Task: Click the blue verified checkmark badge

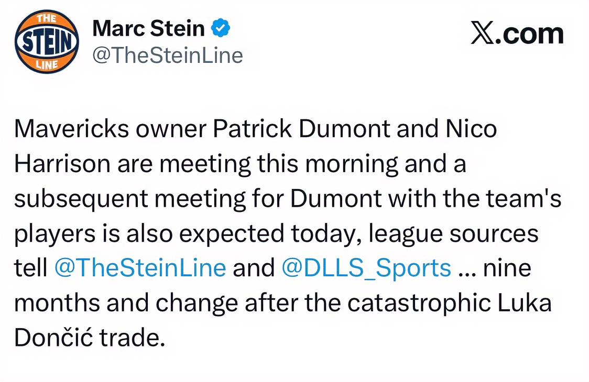Action: click(x=221, y=29)
